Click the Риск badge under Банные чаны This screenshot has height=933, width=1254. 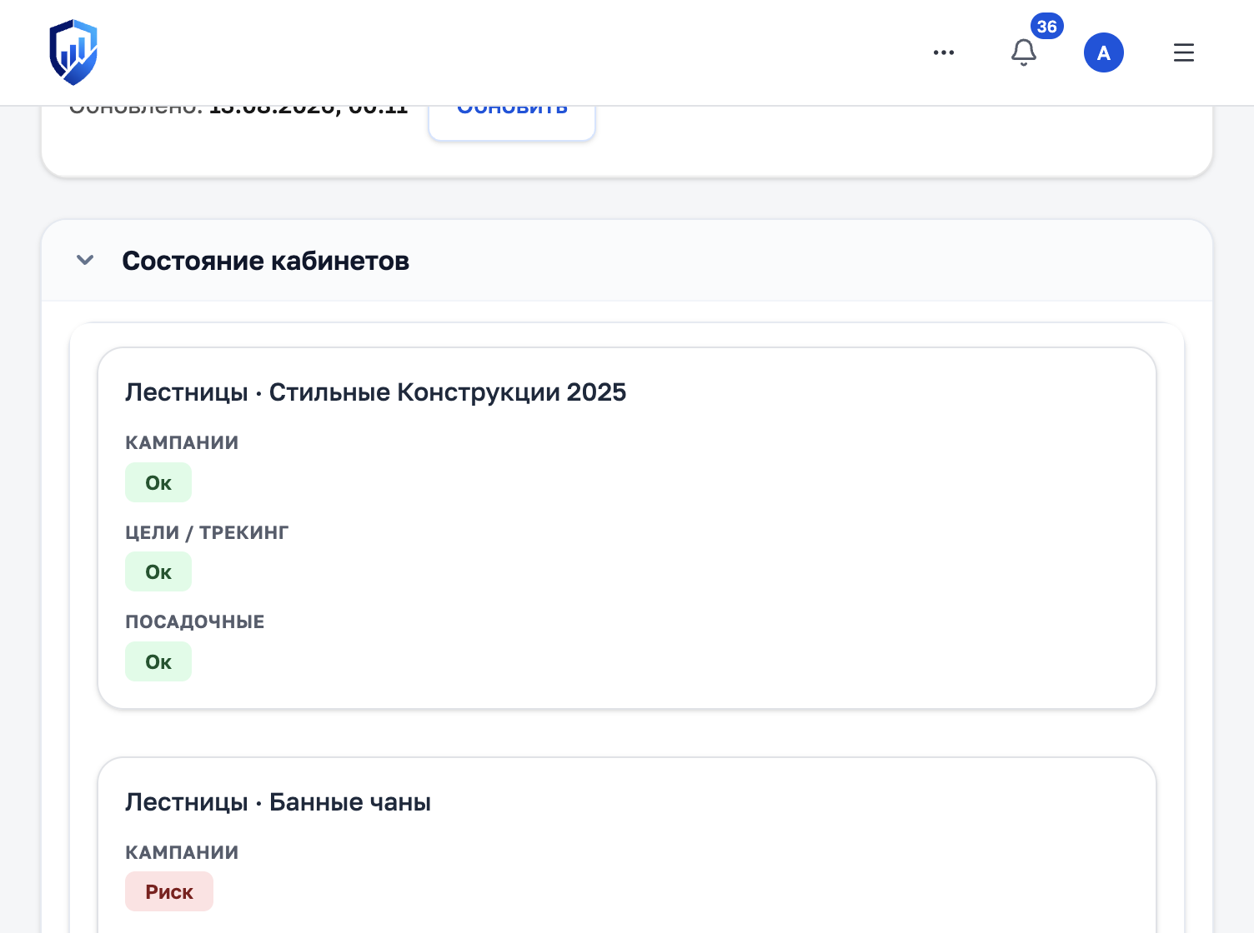(169, 892)
